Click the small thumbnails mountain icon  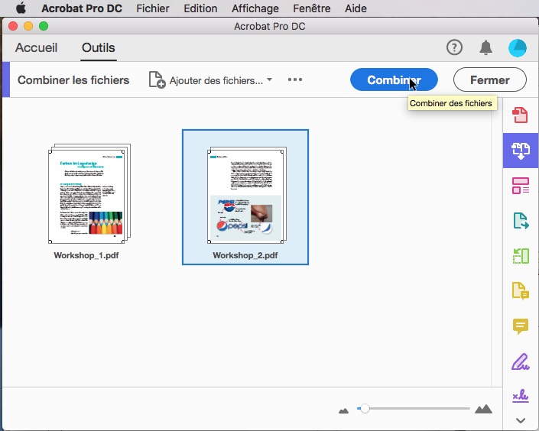coord(343,410)
